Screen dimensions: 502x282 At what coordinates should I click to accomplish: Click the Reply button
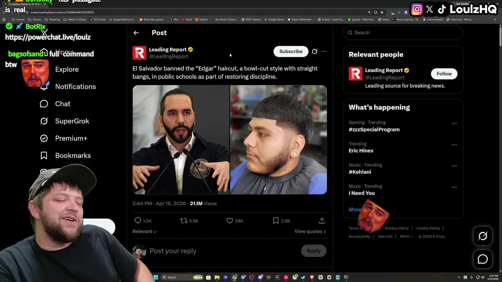[x=313, y=251]
